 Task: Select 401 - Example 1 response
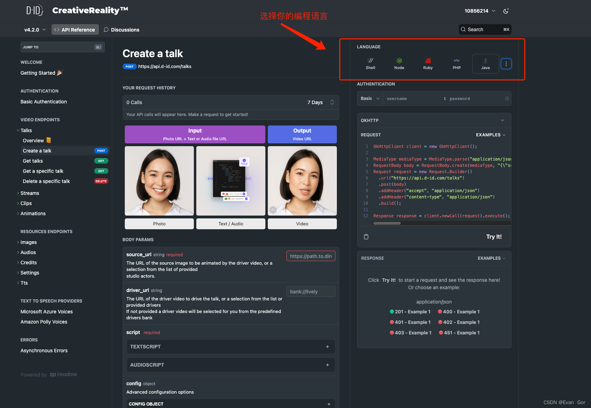click(410, 322)
